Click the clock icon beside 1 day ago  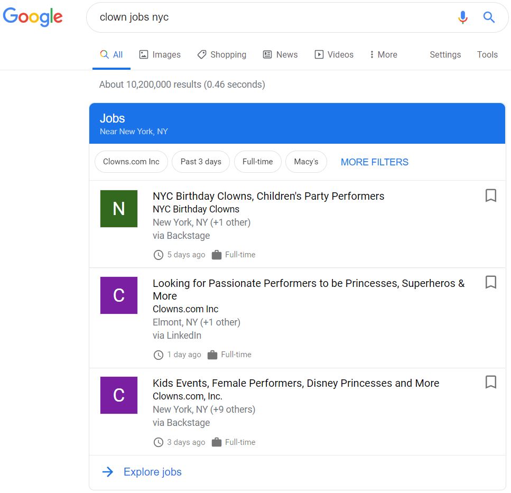point(159,355)
